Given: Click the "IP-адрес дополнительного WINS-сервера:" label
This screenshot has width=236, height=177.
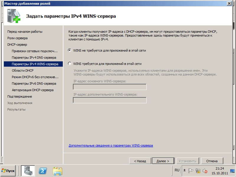Looking at the screenshot, I should pos(105,94).
